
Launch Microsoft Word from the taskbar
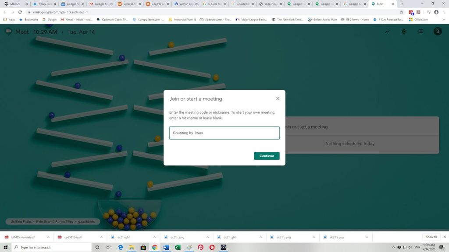tap(166, 247)
